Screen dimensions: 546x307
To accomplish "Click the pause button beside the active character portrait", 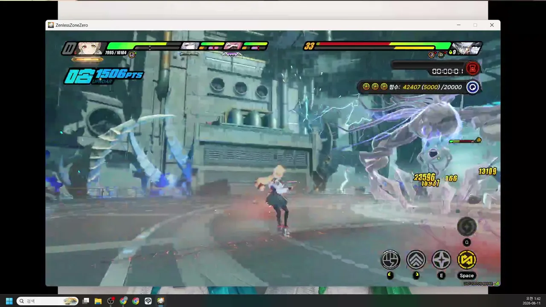I will point(69,48).
